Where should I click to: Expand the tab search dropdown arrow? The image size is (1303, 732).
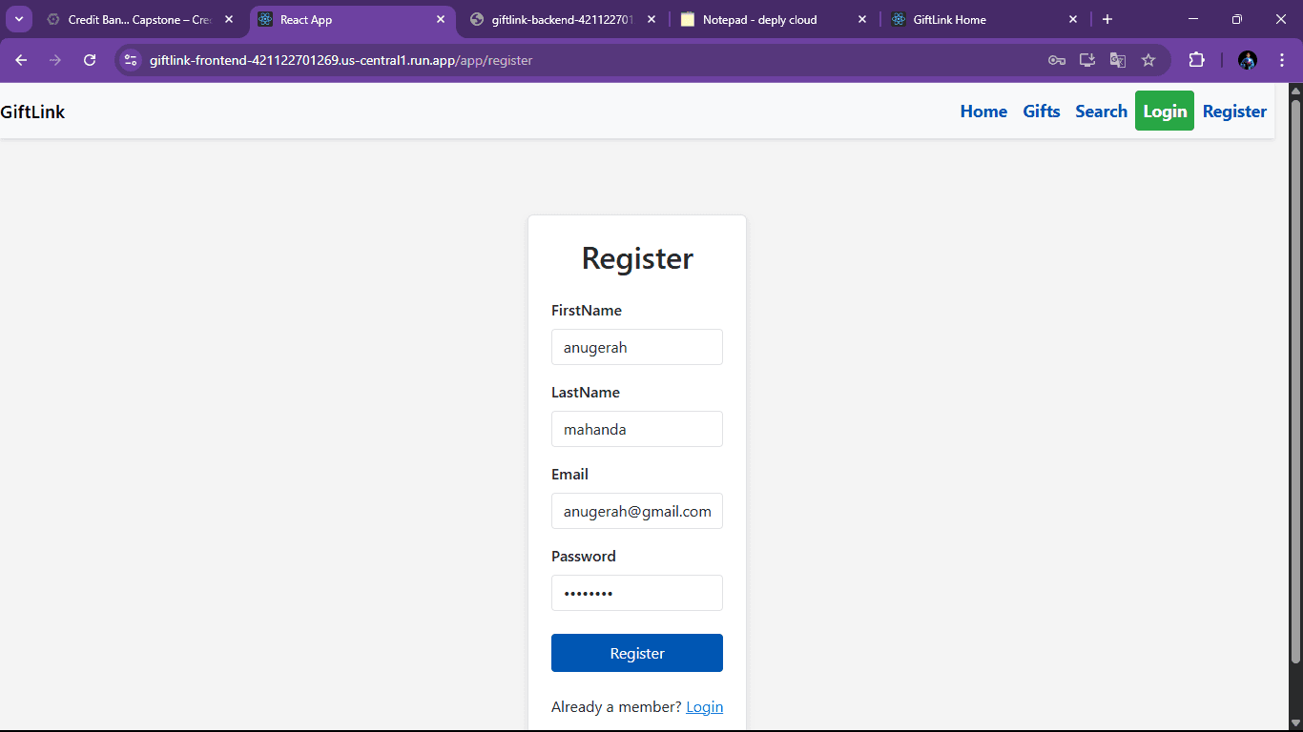[x=18, y=19]
